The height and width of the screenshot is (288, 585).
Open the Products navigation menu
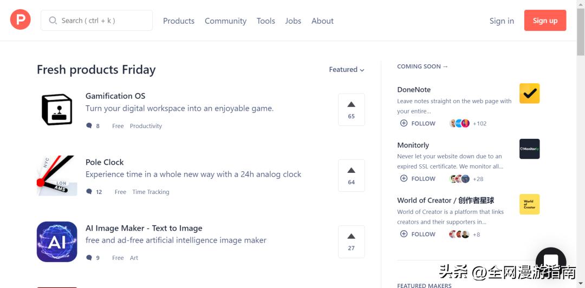pyautogui.click(x=179, y=21)
